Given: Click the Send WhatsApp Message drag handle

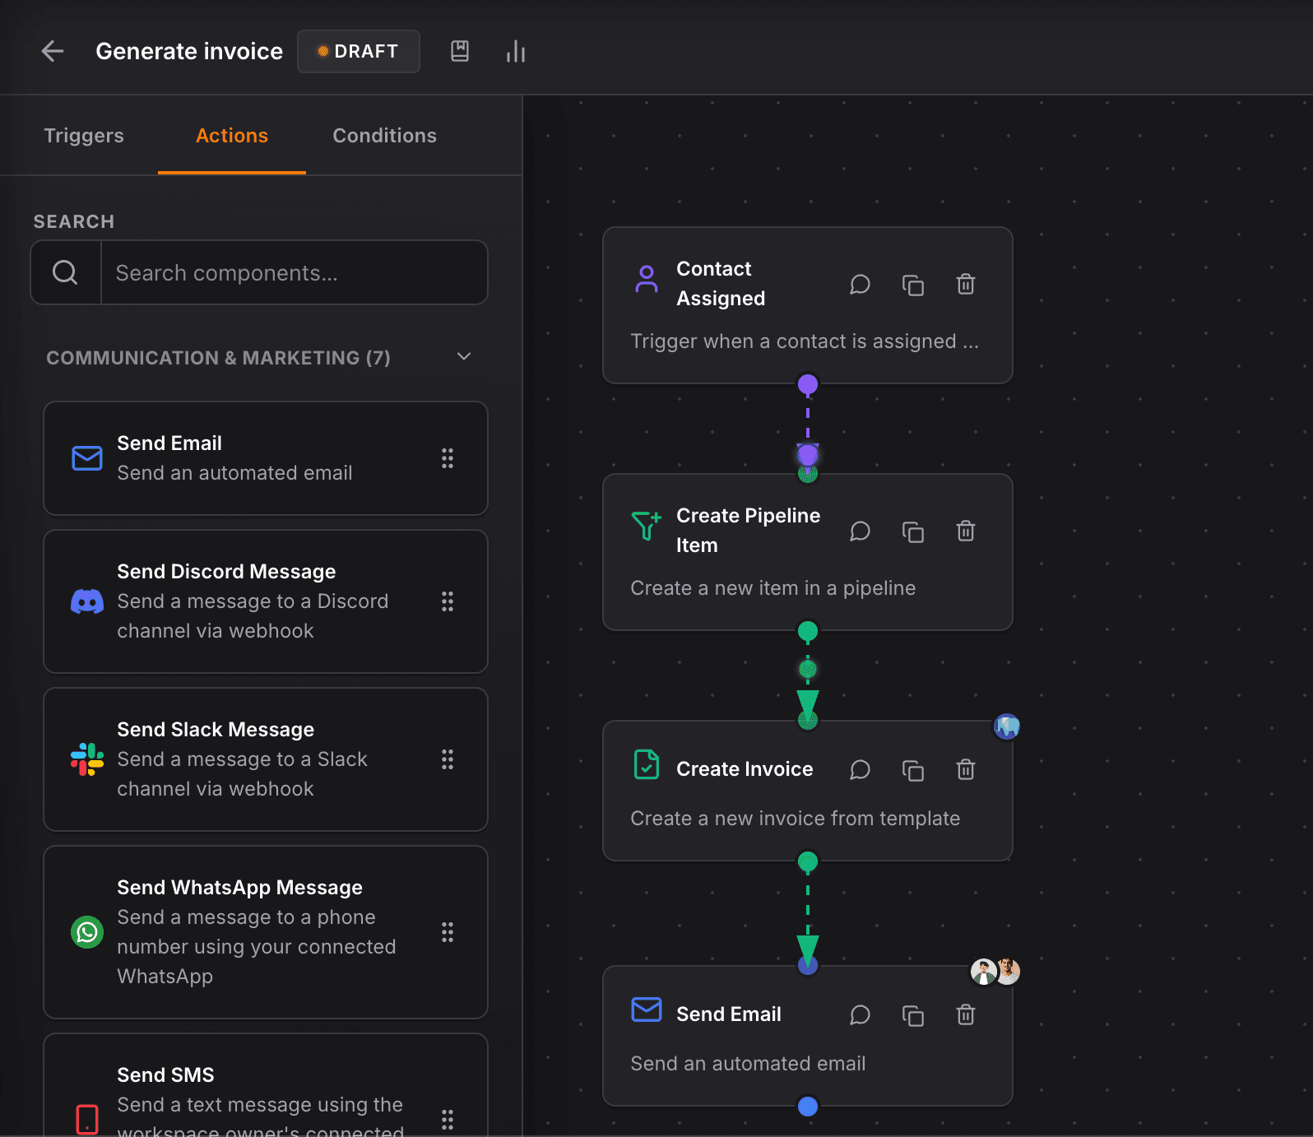Looking at the screenshot, I should [x=448, y=932].
